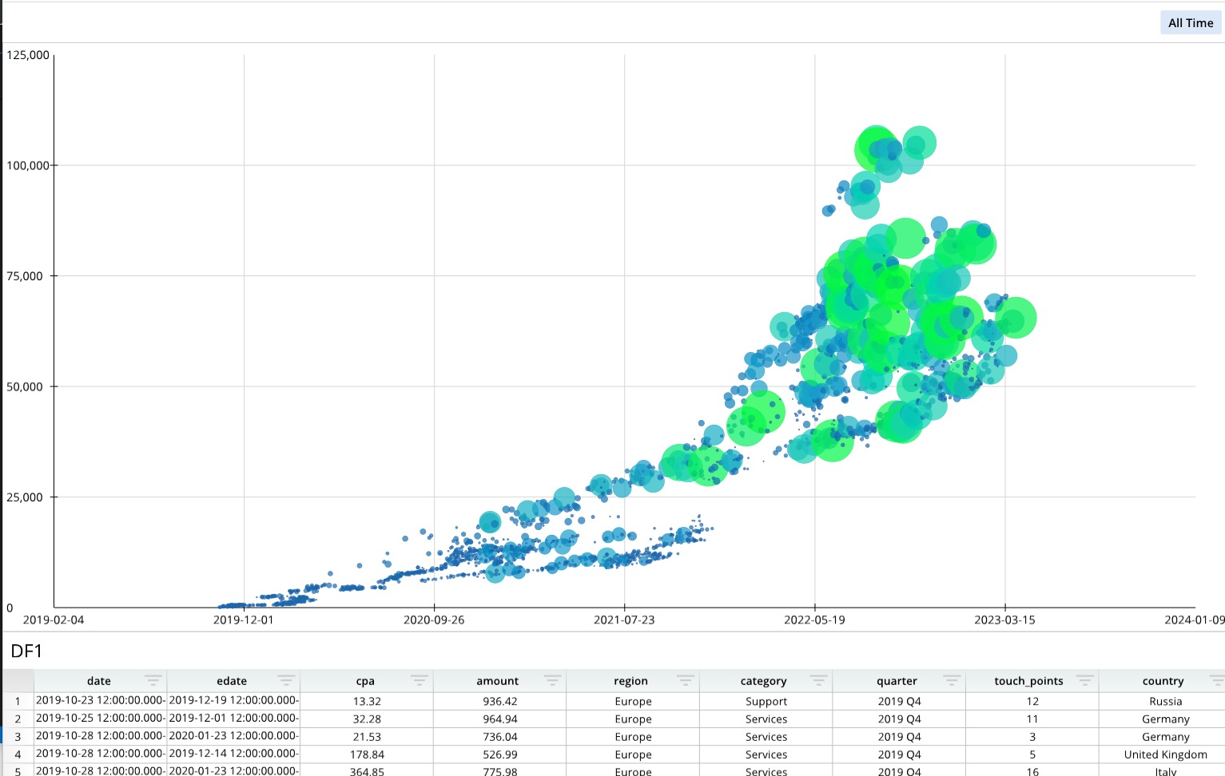Image resolution: width=1225 pixels, height=776 pixels.
Task: Open the filter icon for the amount column
Action: pos(553,680)
